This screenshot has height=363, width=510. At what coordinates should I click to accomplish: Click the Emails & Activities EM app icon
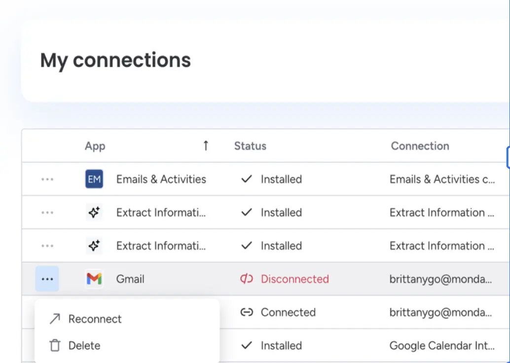pyautogui.click(x=94, y=179)
